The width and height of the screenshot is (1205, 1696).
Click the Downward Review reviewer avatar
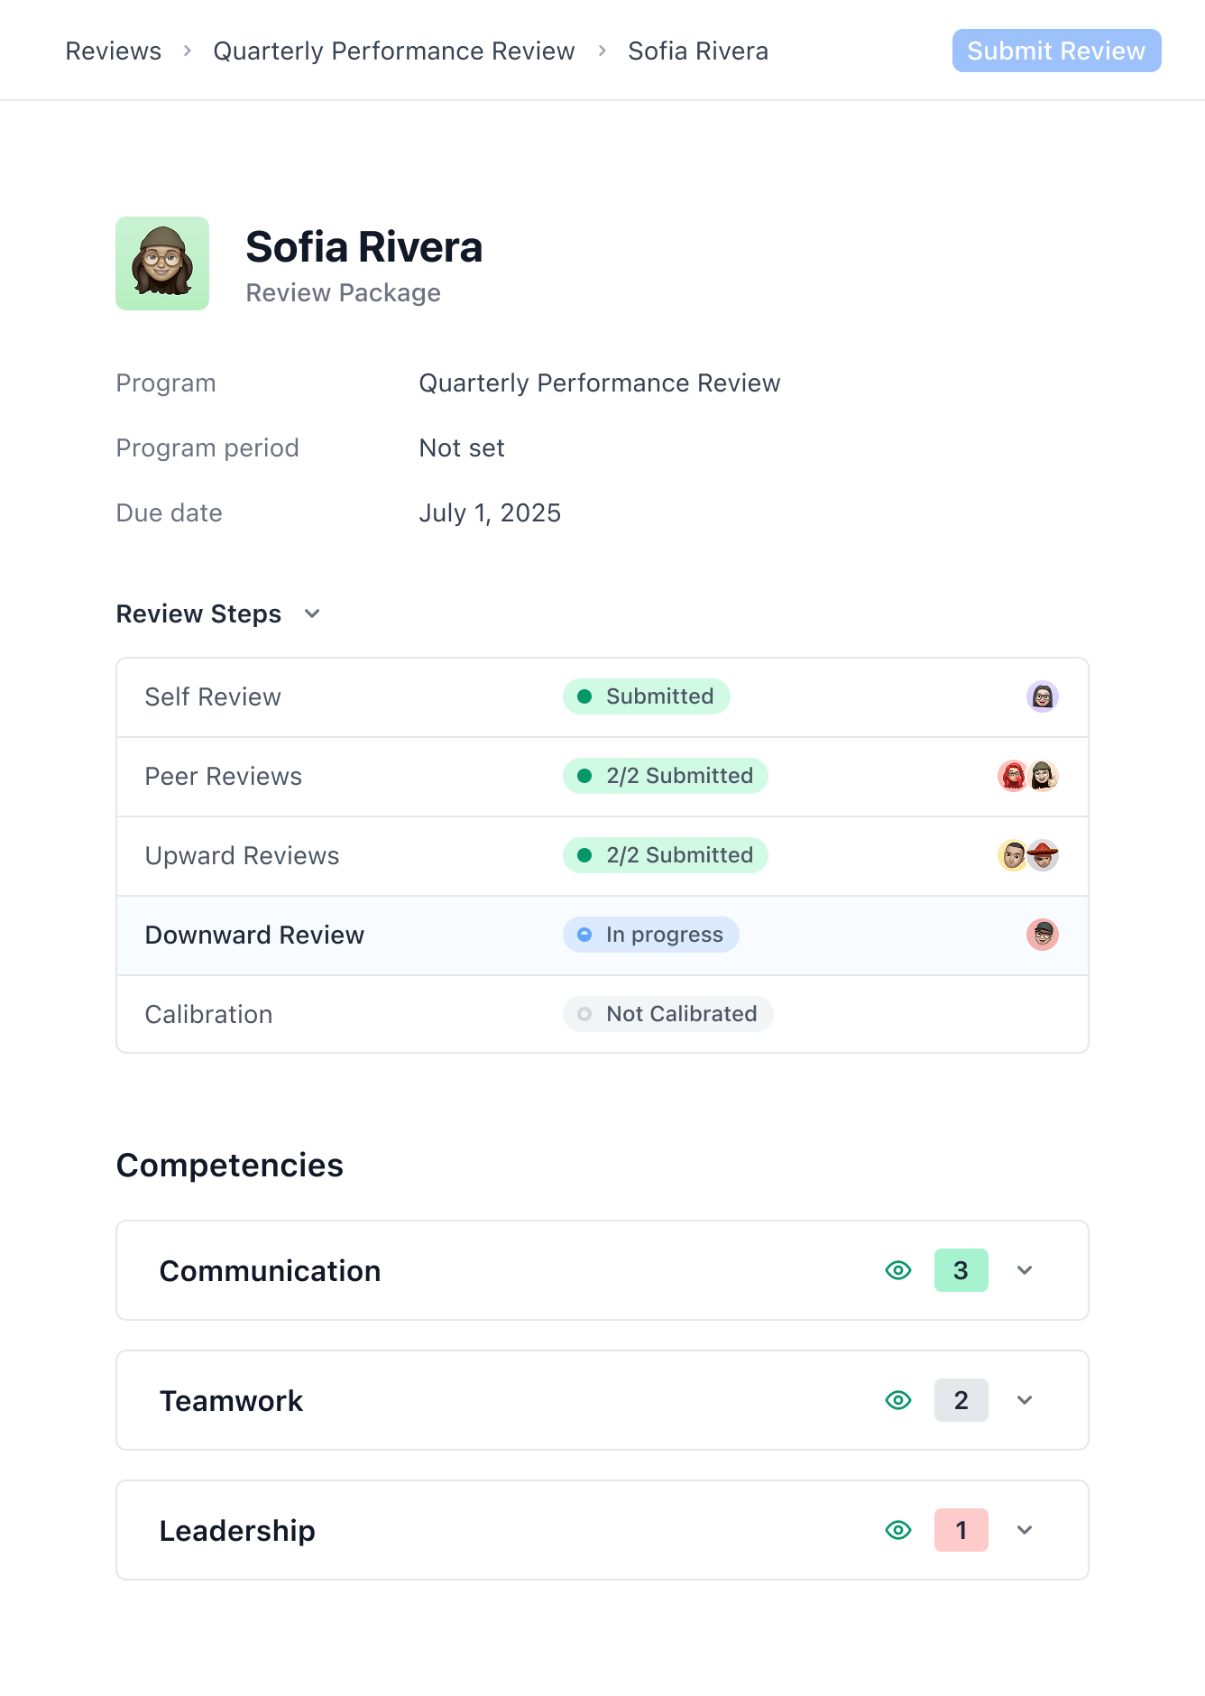coord(1042,935)
